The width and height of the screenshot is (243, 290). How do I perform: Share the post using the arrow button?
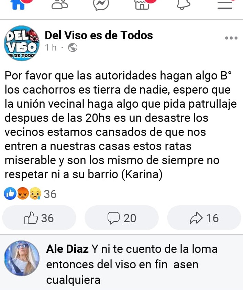[204, 218]
